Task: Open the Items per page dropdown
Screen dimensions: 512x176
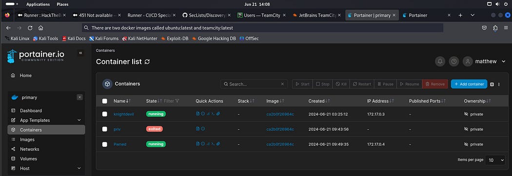Action: tap(495, 160)
